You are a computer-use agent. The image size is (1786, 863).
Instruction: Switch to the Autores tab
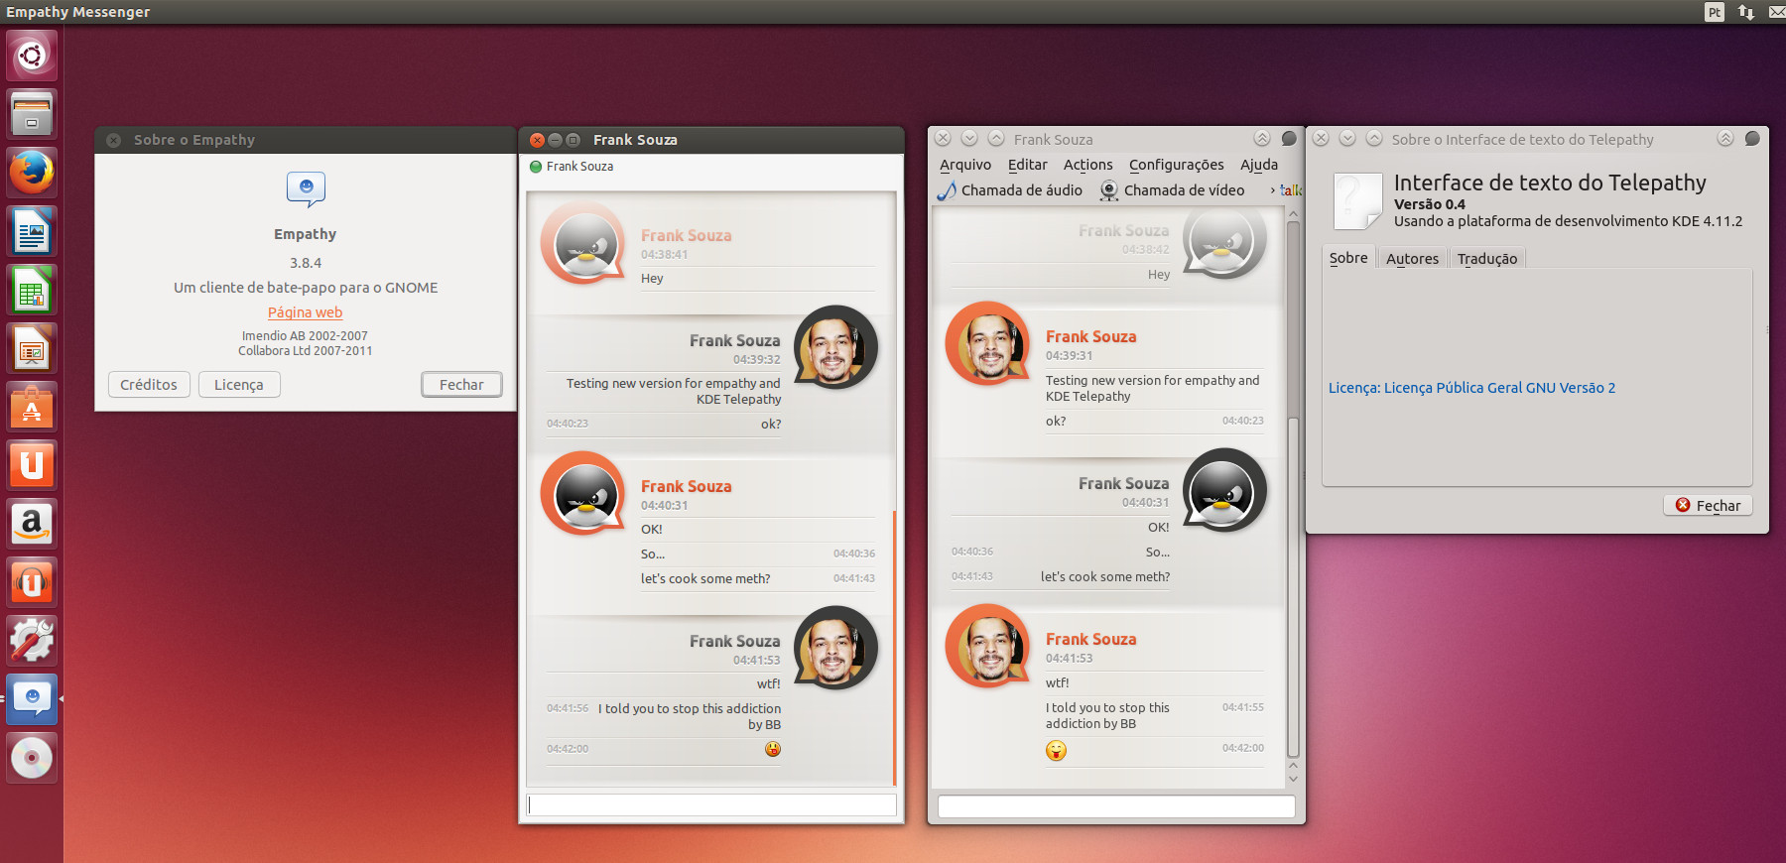tap(1412, 259)
